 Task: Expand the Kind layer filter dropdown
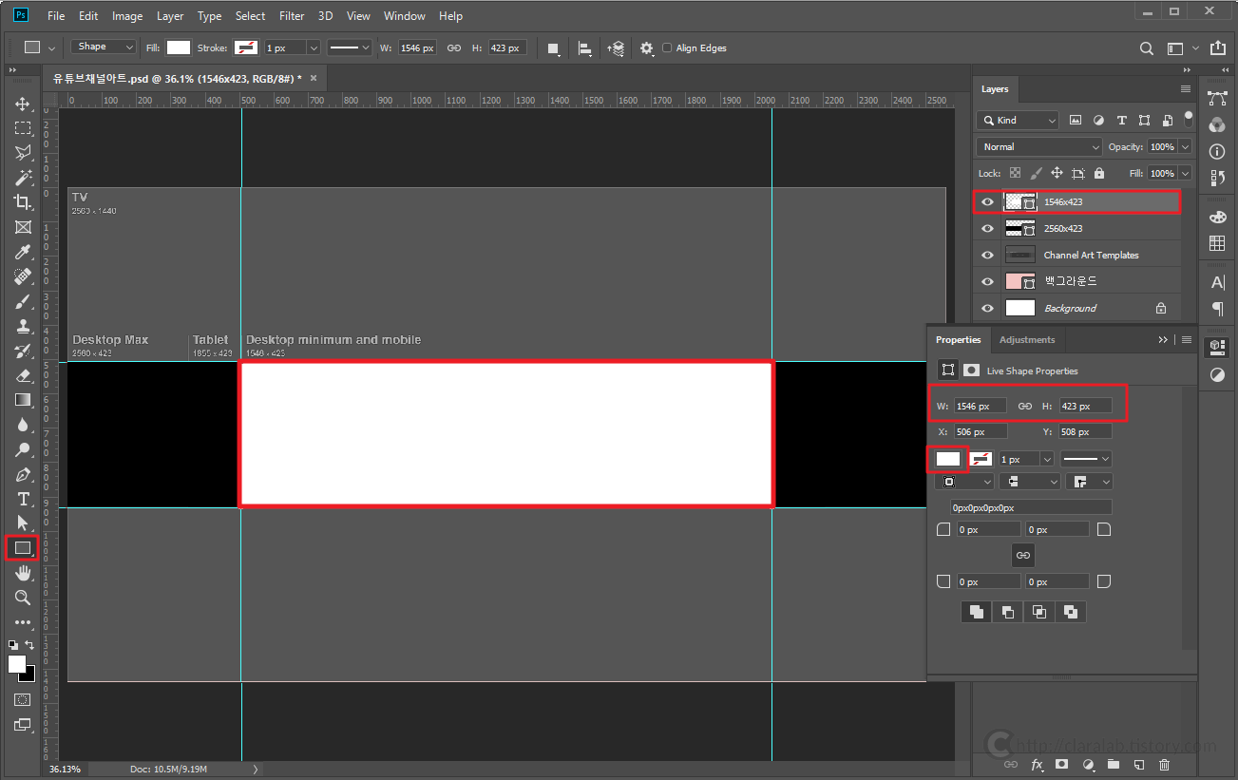click(1018, 121)
